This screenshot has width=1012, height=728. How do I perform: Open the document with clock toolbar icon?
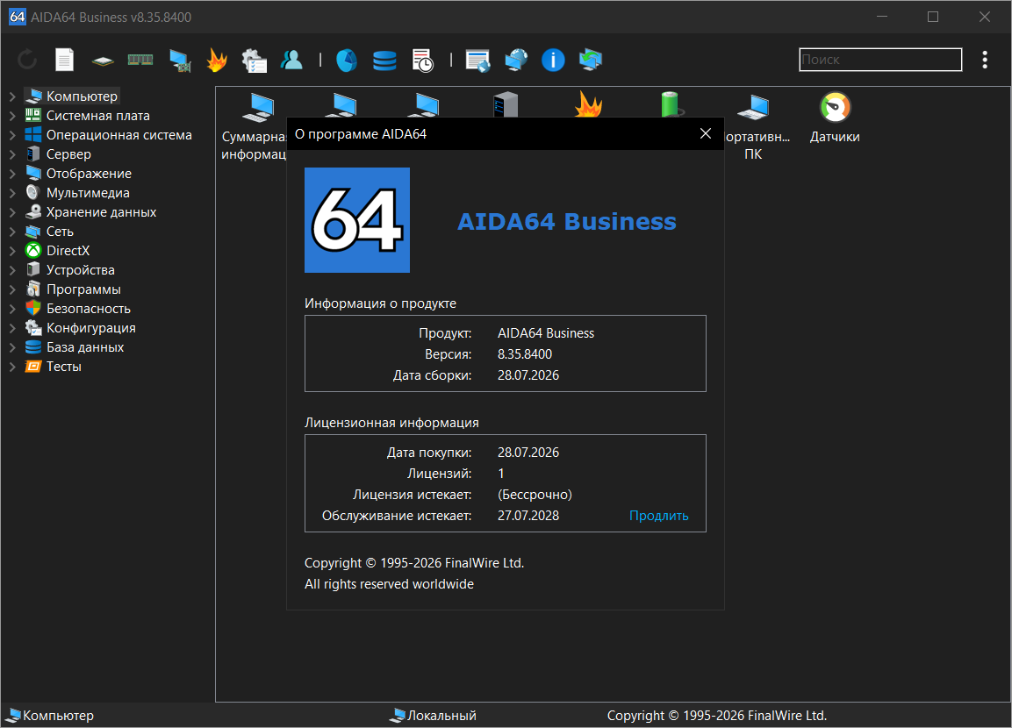pyautogui.click(x=423, y=61)
